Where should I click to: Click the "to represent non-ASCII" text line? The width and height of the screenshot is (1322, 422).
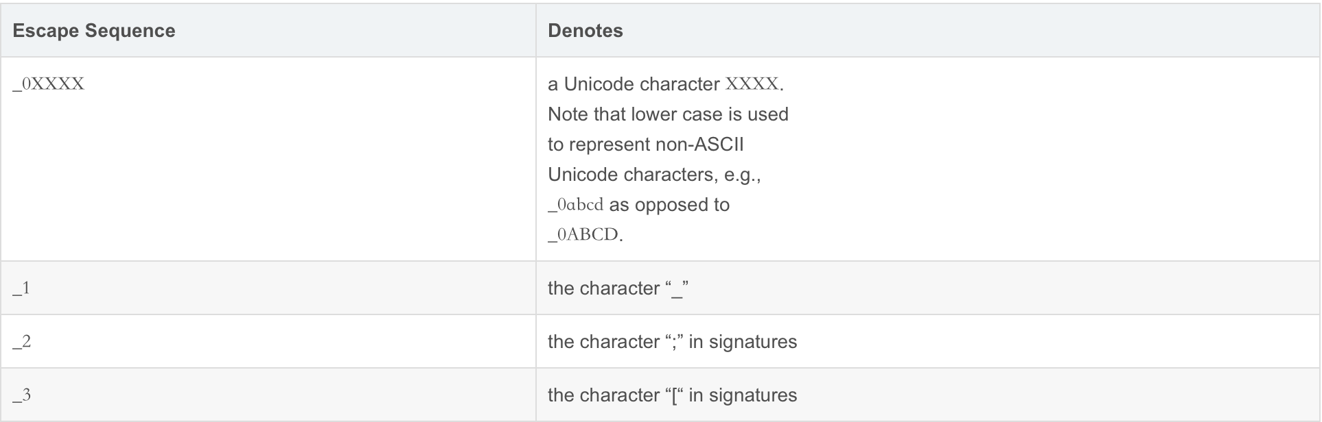tap(645, 145)
